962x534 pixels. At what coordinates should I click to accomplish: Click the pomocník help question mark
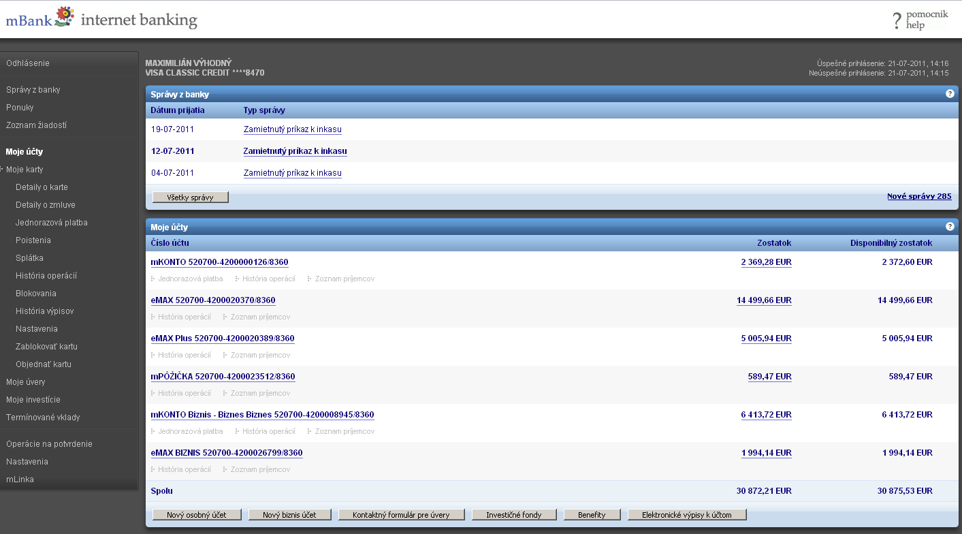click(x=897, y=21)
